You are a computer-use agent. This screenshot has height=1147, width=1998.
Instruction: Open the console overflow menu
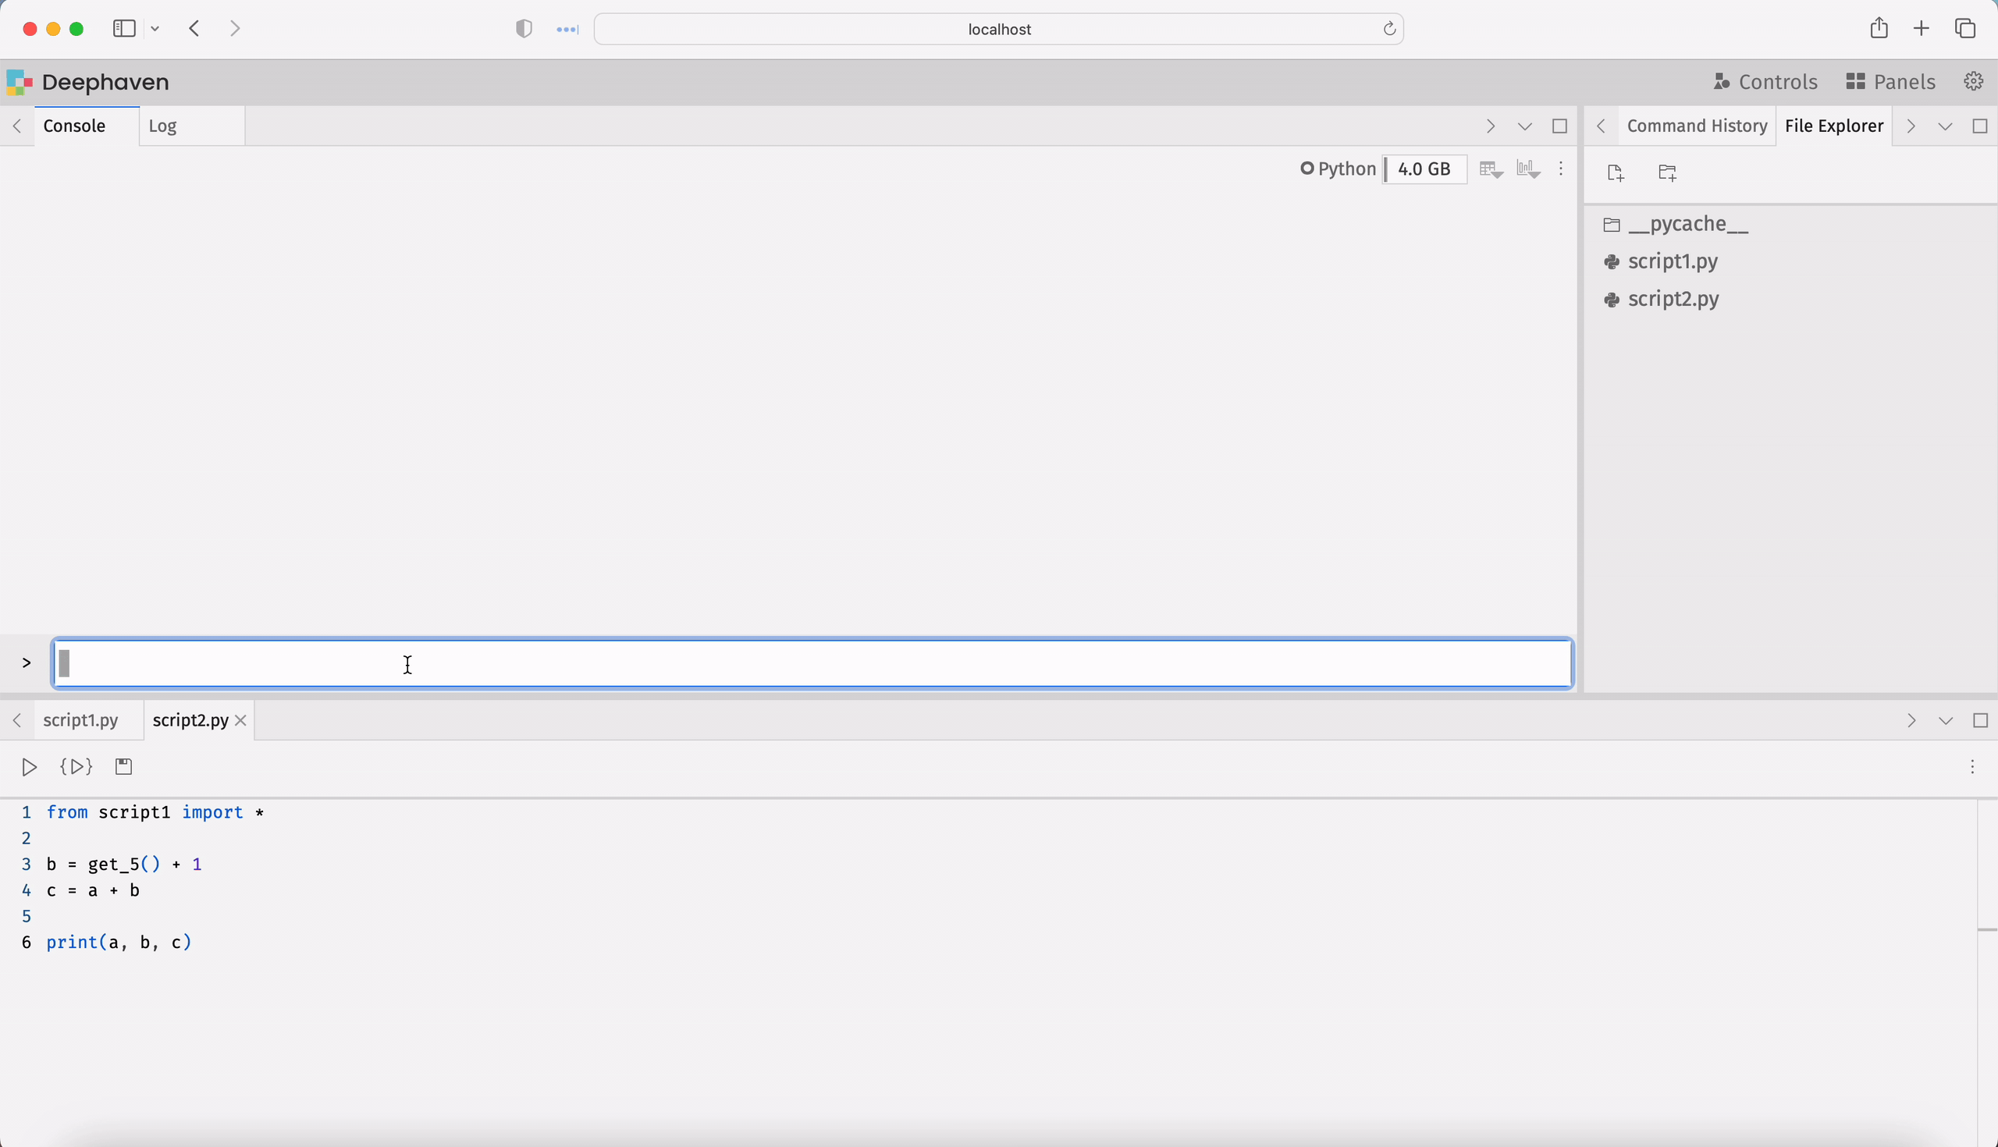pos(1561,169)
